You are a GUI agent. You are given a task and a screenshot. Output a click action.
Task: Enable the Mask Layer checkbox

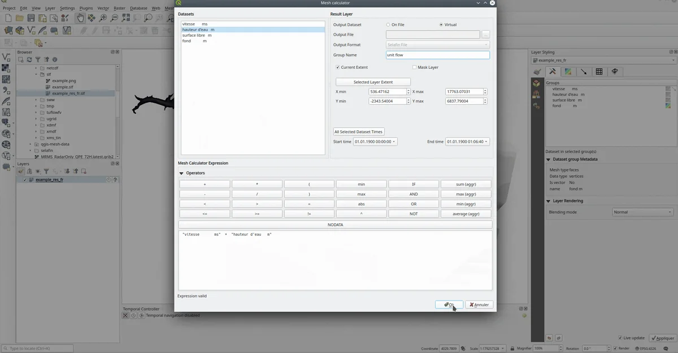[414, 67]
